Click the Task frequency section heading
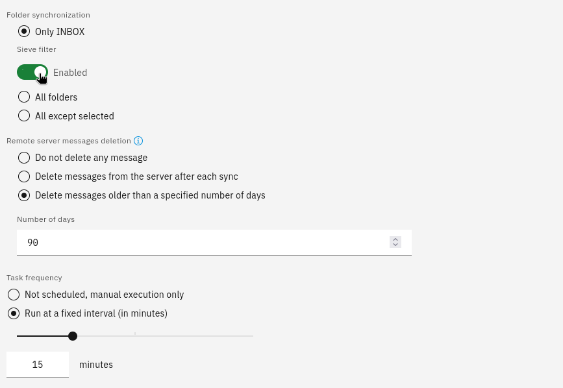The height and width of the screenshot is (388, 563). click(34, 278)
